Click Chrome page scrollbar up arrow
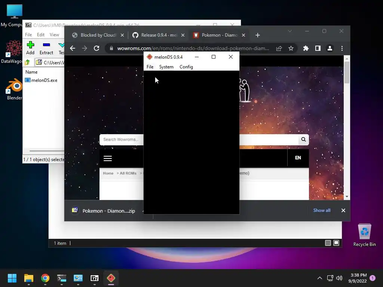Screen dimensions: 383x287 347,59
